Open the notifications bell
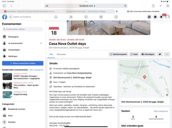 [161, 17]
